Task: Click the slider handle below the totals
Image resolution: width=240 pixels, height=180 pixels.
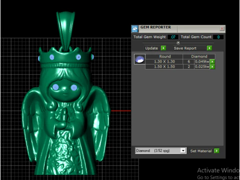Action: 178,42
